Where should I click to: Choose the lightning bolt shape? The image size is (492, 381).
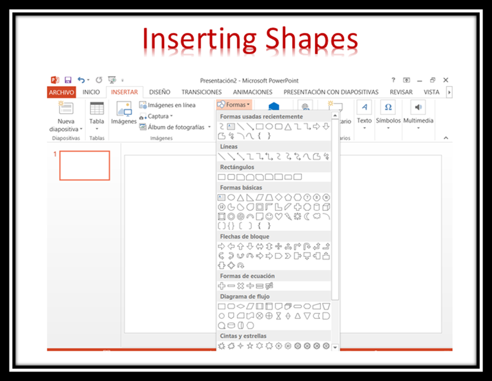click(x=288, y=216)
